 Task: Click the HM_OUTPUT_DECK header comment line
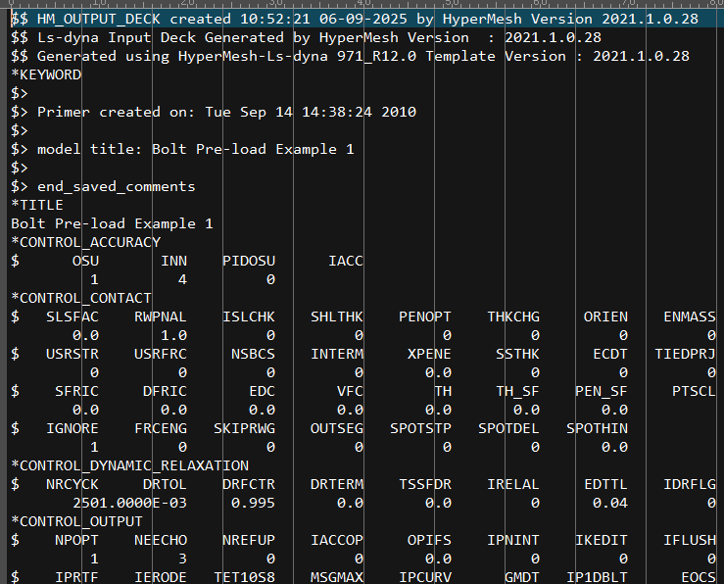click(x=355, y=19)
